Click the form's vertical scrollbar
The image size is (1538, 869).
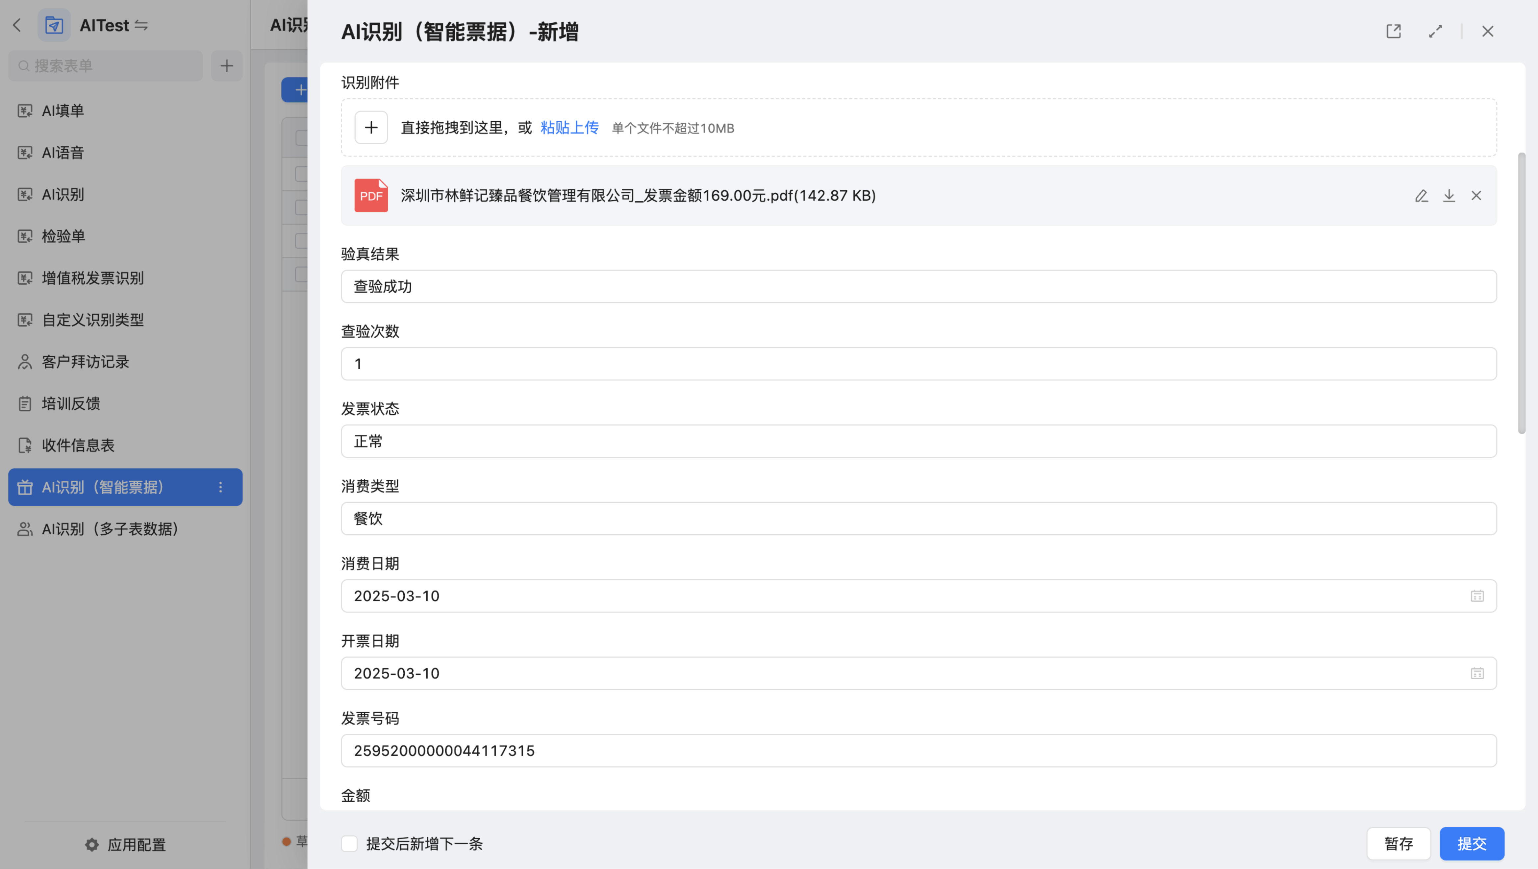pyautogui.click(x=1521, y=292)
